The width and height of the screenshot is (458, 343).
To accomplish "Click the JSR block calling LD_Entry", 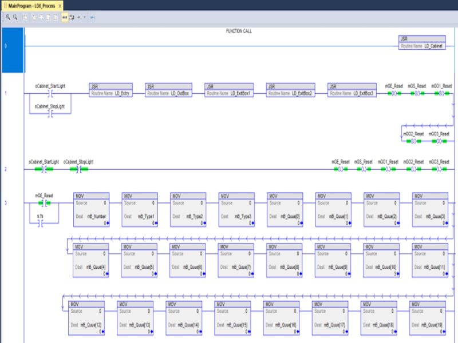I will (x=110, y=90).
